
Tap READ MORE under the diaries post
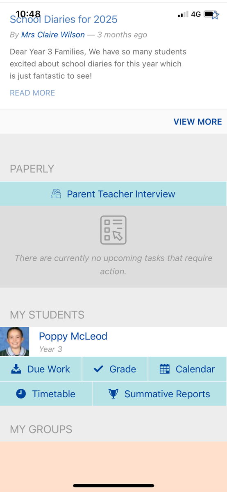32,93
